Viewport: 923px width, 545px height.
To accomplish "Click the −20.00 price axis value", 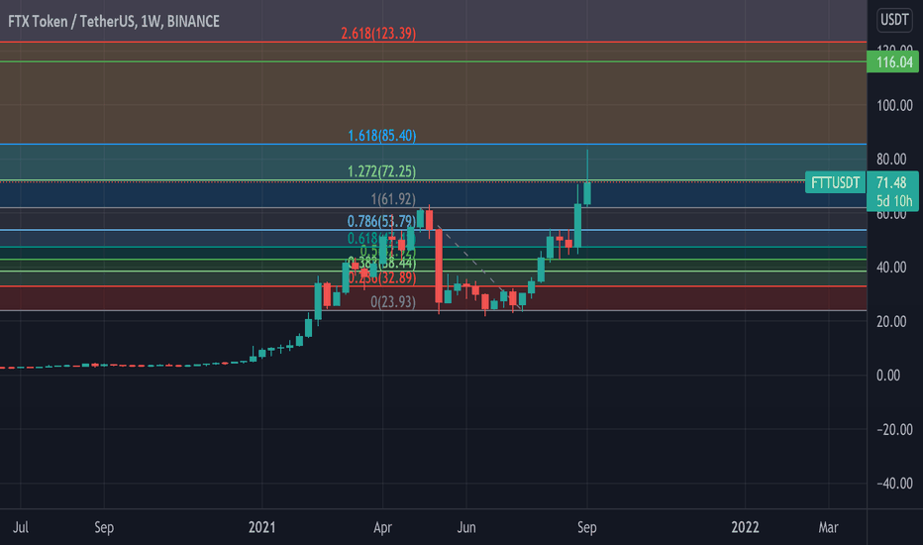I will pyautogui.click(x=894, y=429).
